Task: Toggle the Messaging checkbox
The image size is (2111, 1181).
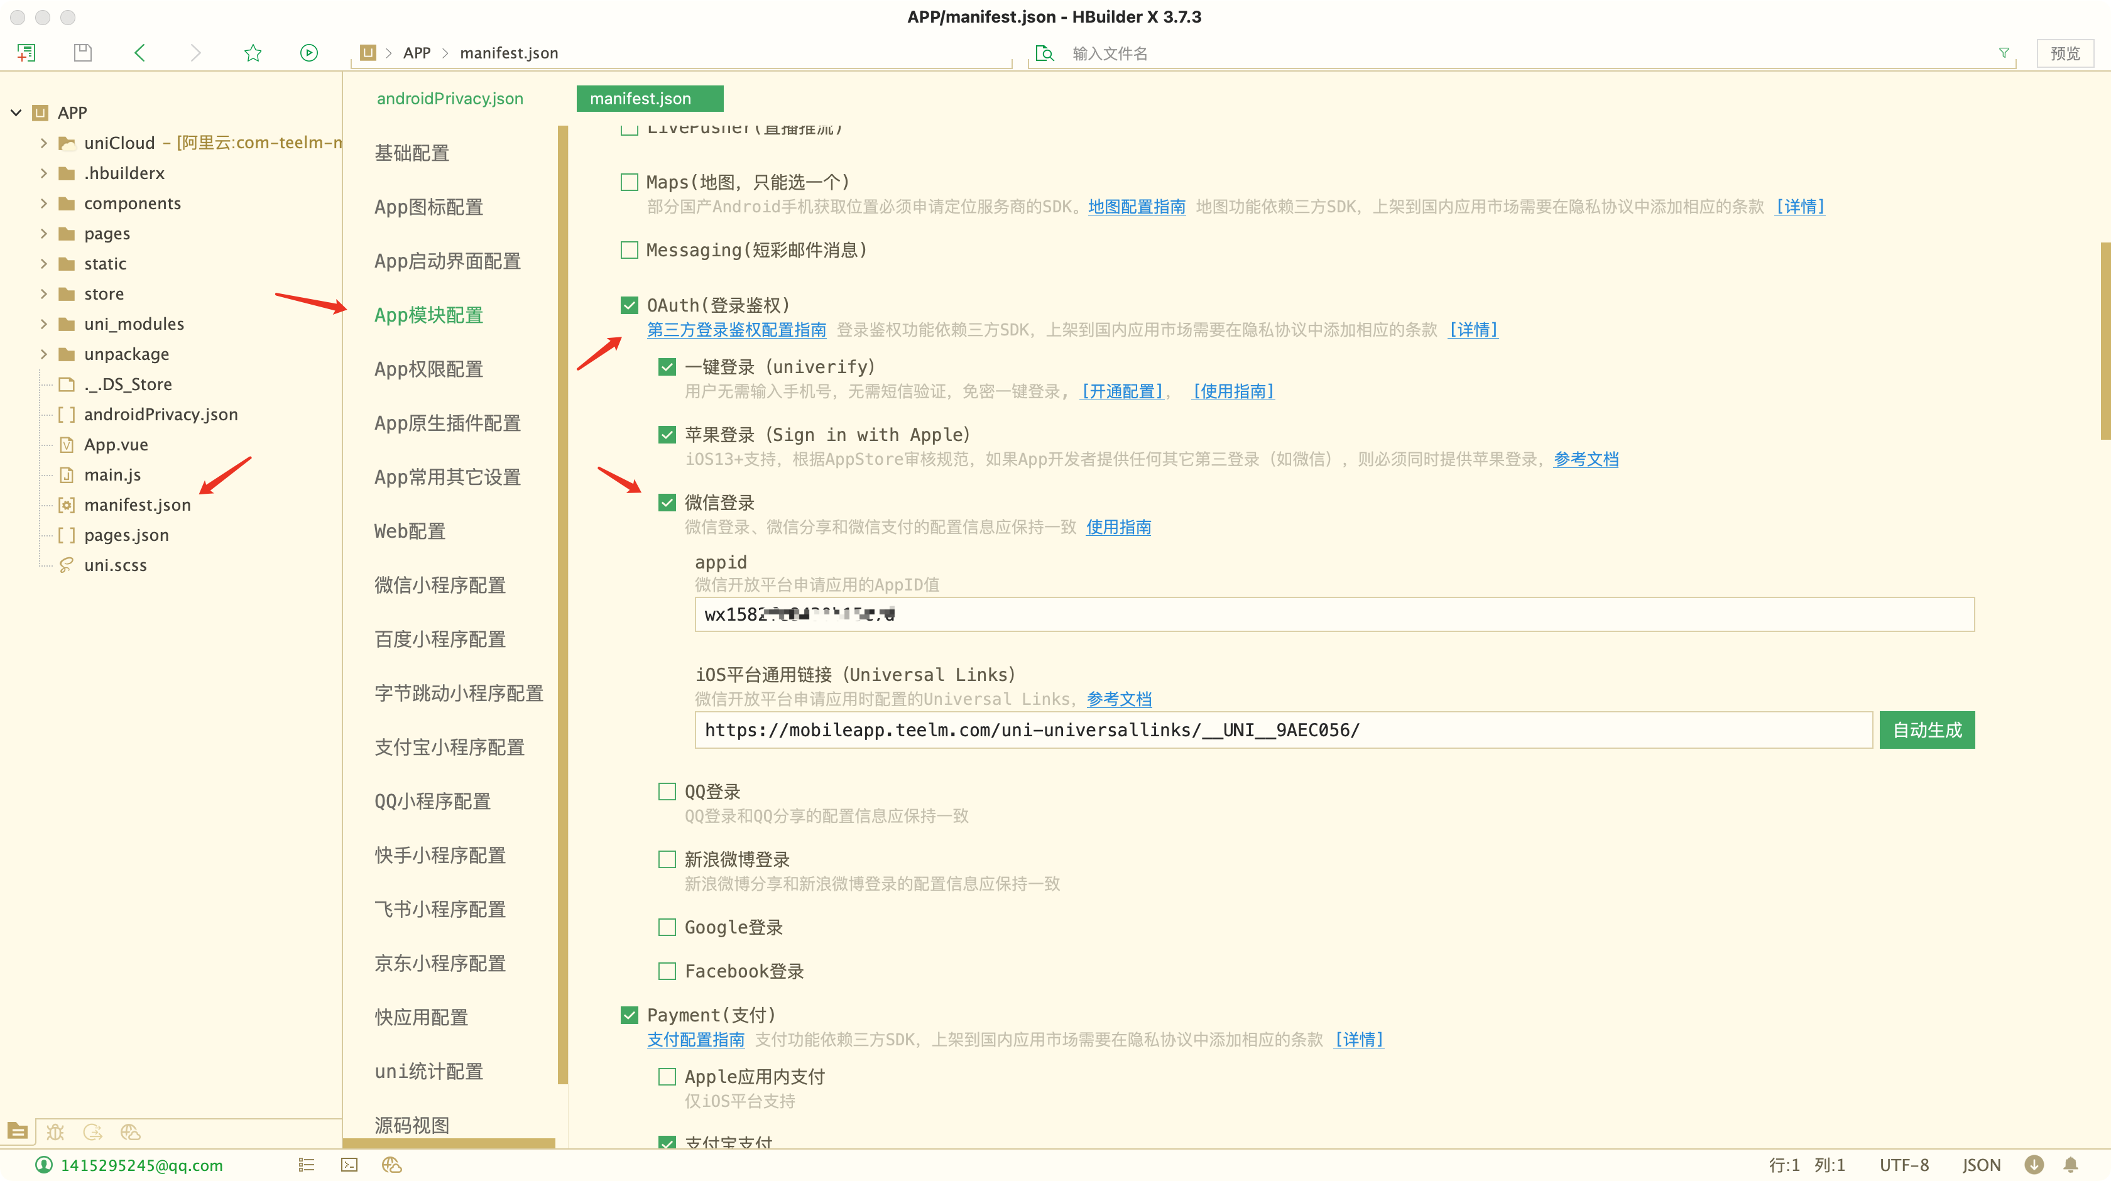Action: click(x=630, y=250)
